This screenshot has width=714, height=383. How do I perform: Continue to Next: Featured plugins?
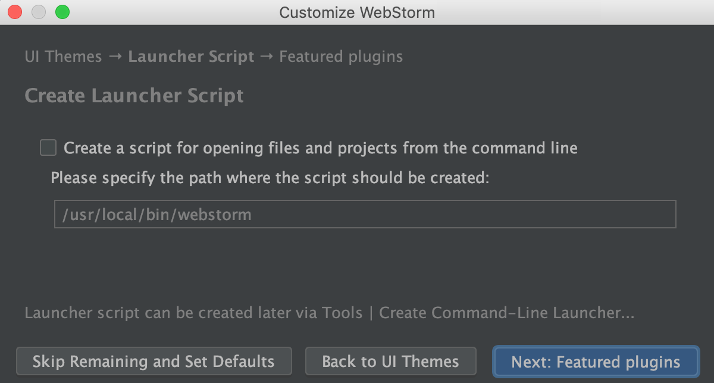(596, 362)
